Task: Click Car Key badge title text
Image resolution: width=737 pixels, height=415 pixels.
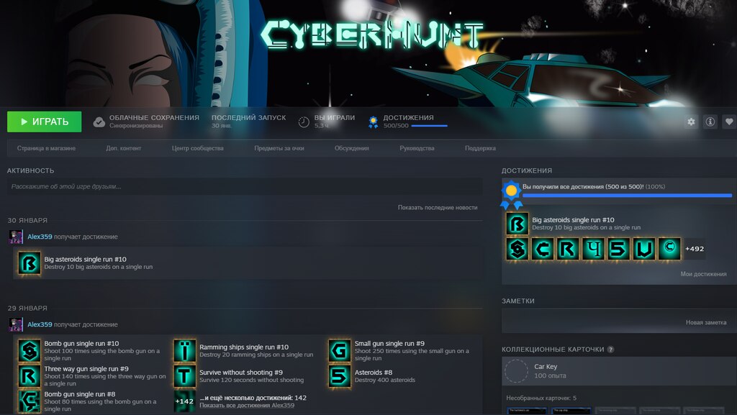Action: 546,367
